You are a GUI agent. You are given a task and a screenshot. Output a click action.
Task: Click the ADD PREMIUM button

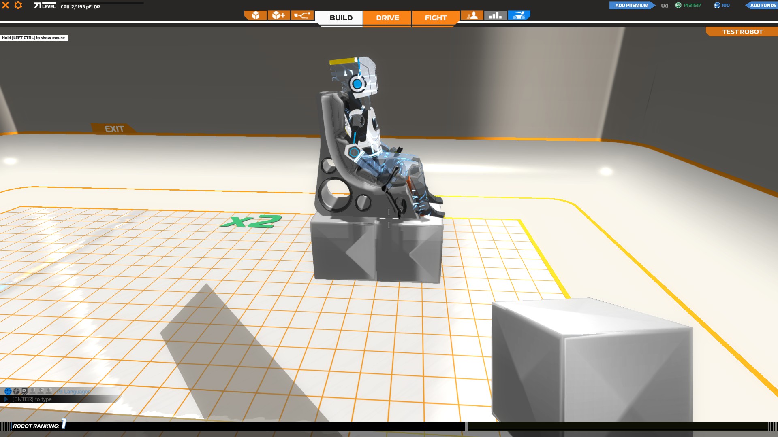pos(631,5)
